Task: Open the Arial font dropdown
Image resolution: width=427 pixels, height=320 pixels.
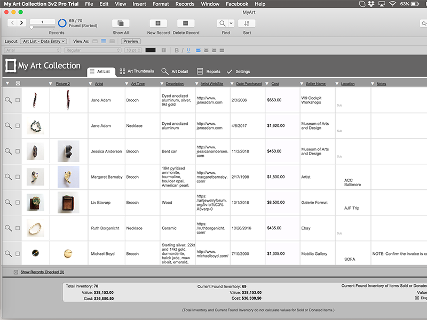Action: (33, 50)
